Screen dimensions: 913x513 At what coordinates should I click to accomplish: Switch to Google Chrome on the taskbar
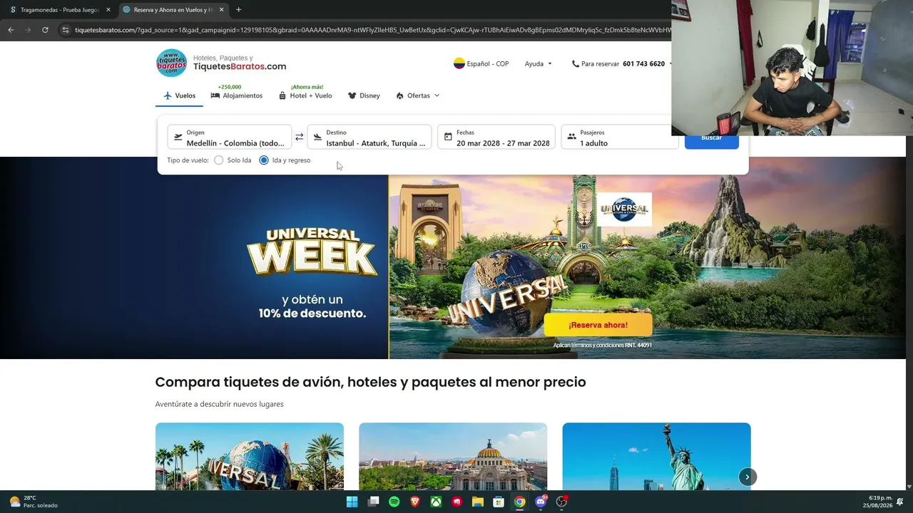pyautogui.click(x=520, y=502)
